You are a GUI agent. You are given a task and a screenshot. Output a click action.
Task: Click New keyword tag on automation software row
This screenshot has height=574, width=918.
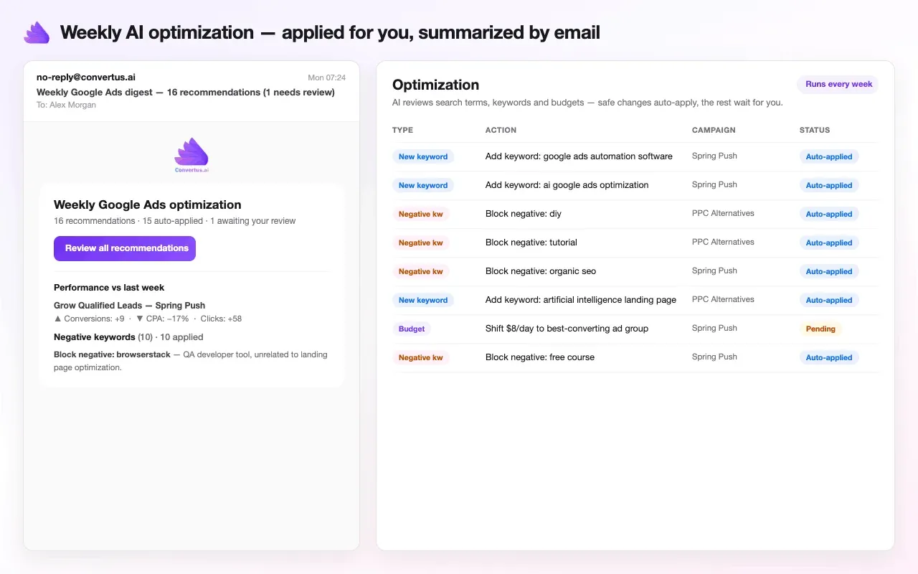pos(423,156)
